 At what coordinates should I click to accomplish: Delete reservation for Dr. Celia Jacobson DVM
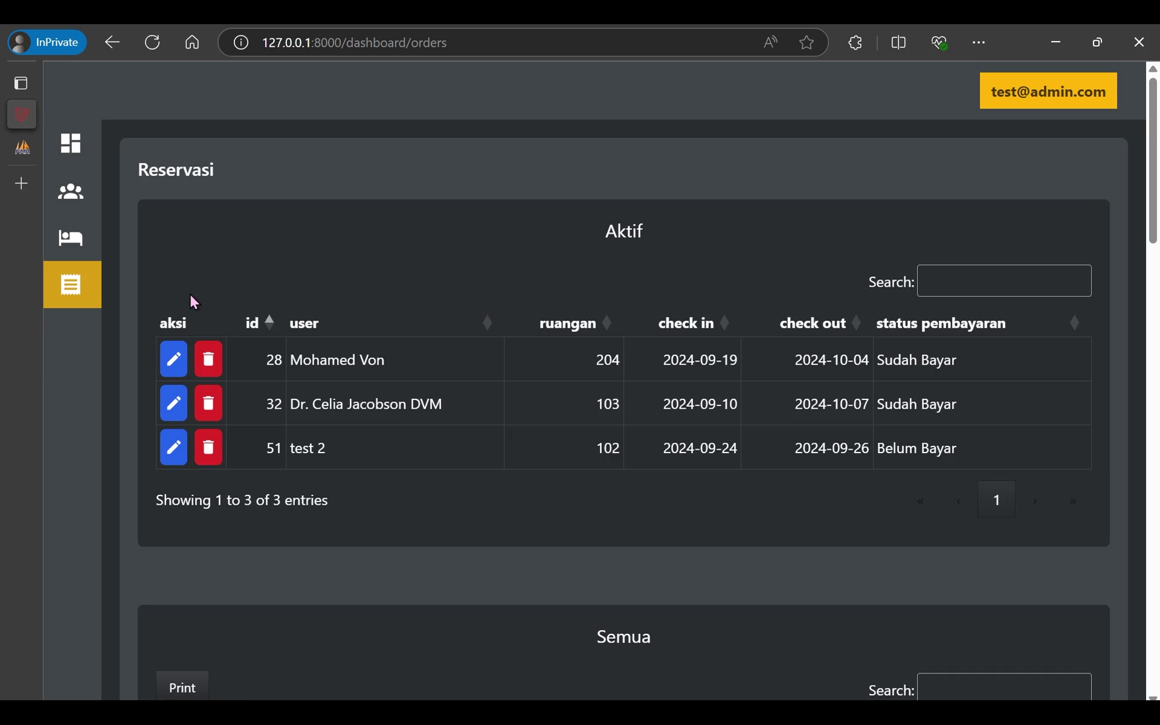point(208,404)
